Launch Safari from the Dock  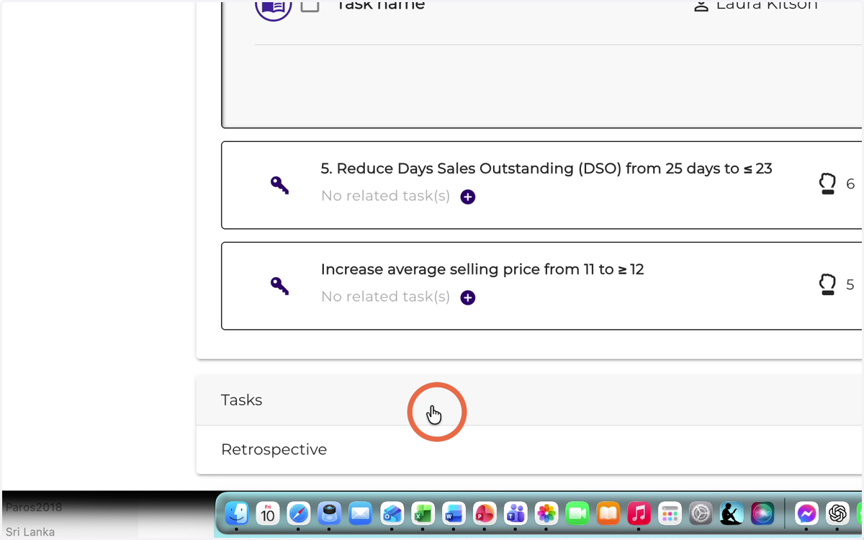(x=299, y=513)
